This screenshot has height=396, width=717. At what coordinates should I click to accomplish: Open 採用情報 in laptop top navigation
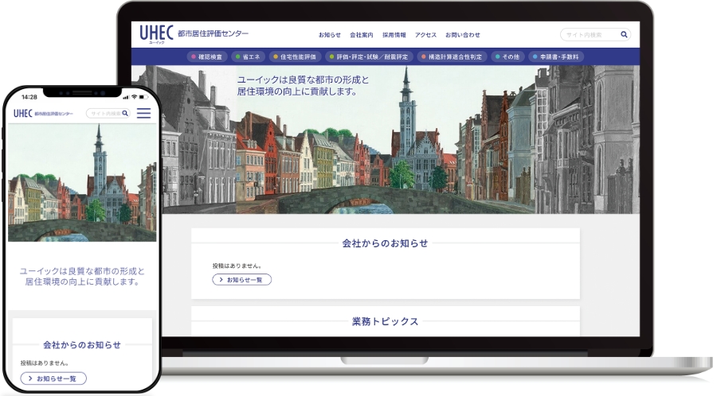pyautogui.click(x=394, y=35)
